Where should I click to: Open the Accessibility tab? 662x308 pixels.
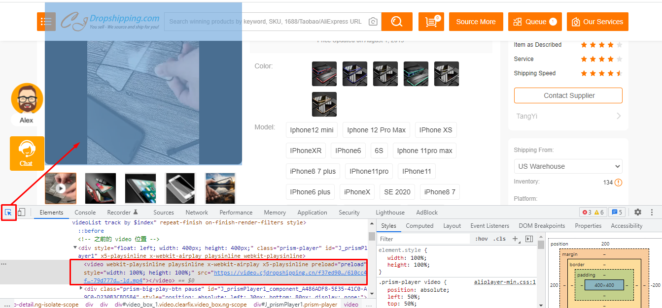click(x=627, y=226)
